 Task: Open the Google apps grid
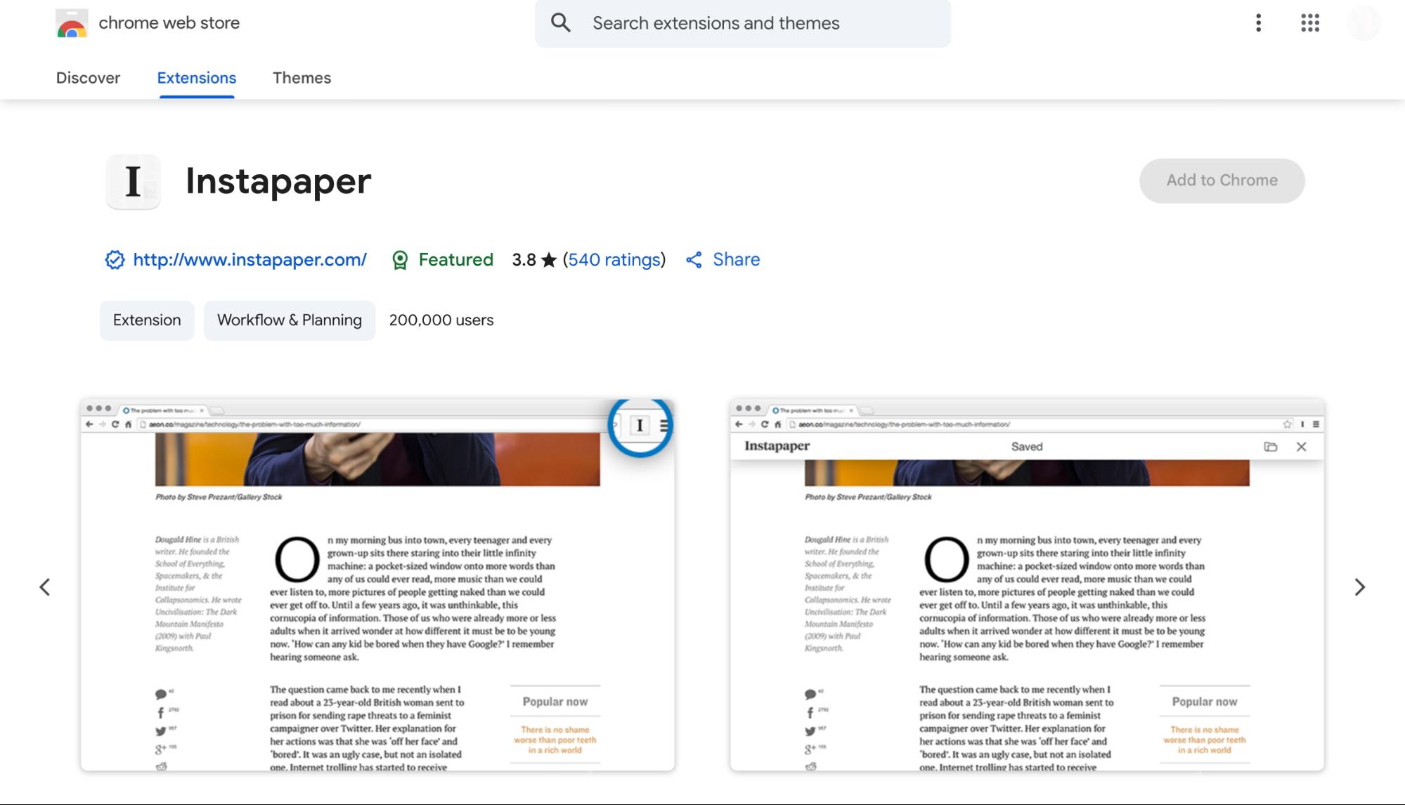[x=1309, y=23]
